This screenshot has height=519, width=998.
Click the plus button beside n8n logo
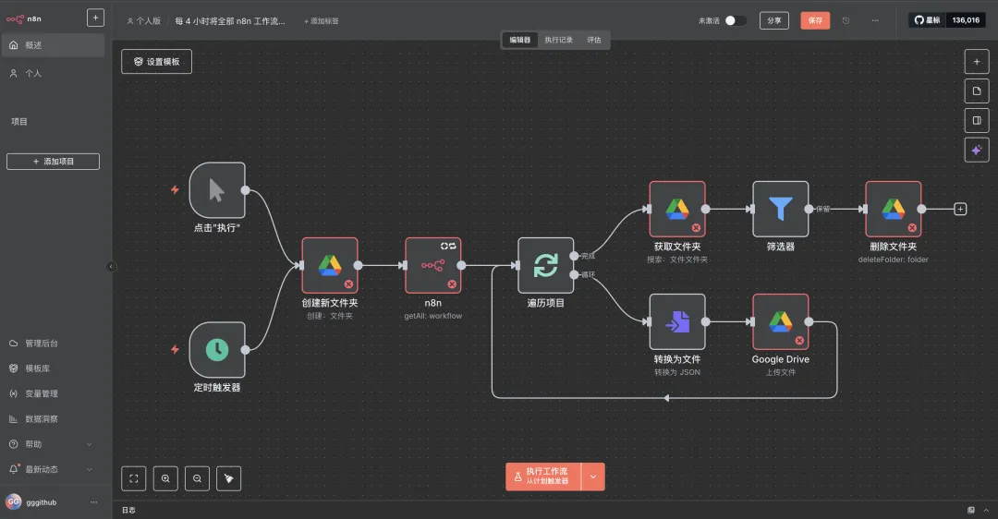click(x=95, y=18)
